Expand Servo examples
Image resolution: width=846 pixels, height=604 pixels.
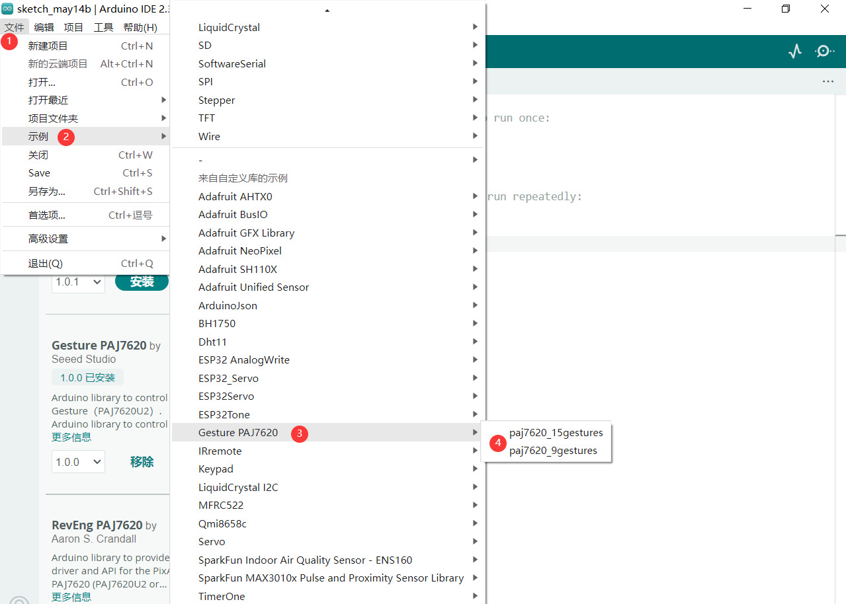pos(328,542)
